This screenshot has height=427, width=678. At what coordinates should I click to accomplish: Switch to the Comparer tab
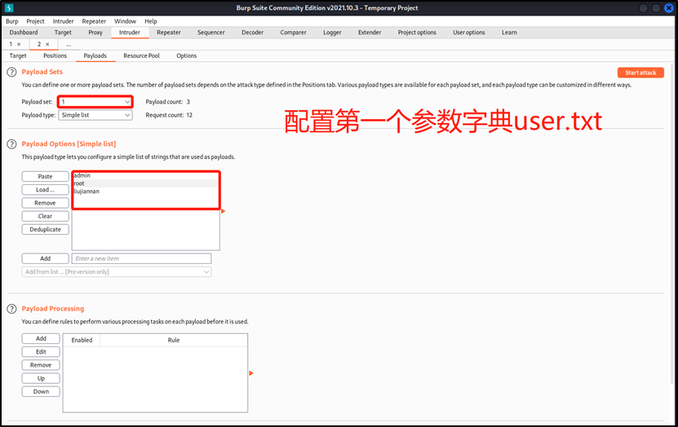click(293, 33)
